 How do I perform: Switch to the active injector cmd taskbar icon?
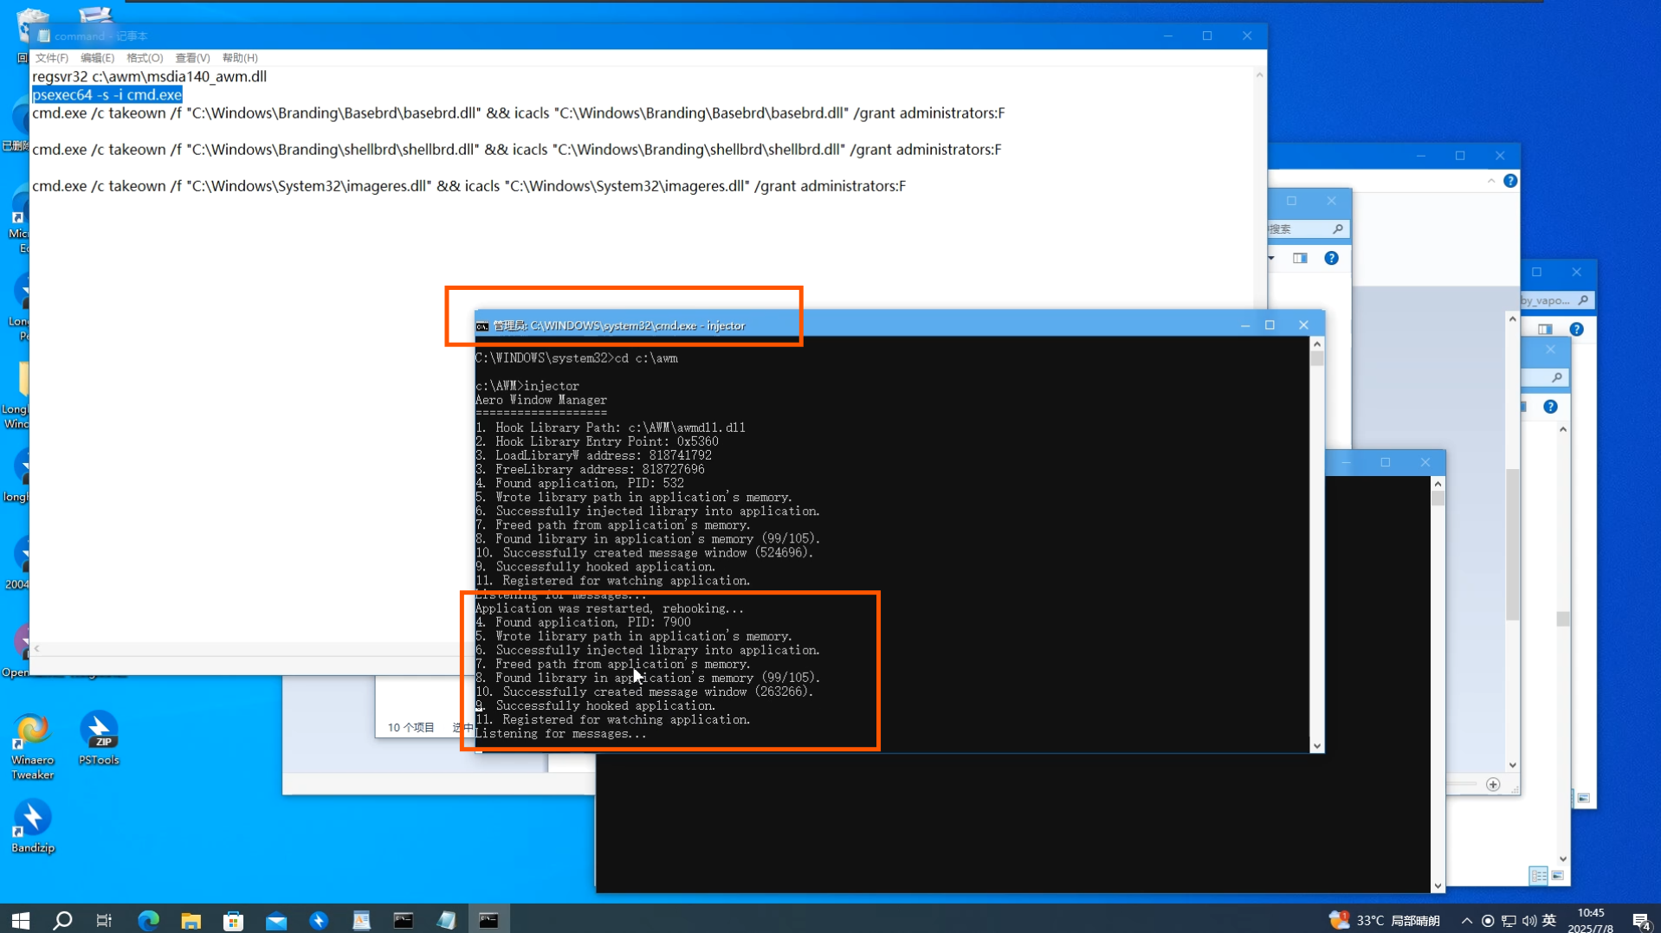point(488,920)
